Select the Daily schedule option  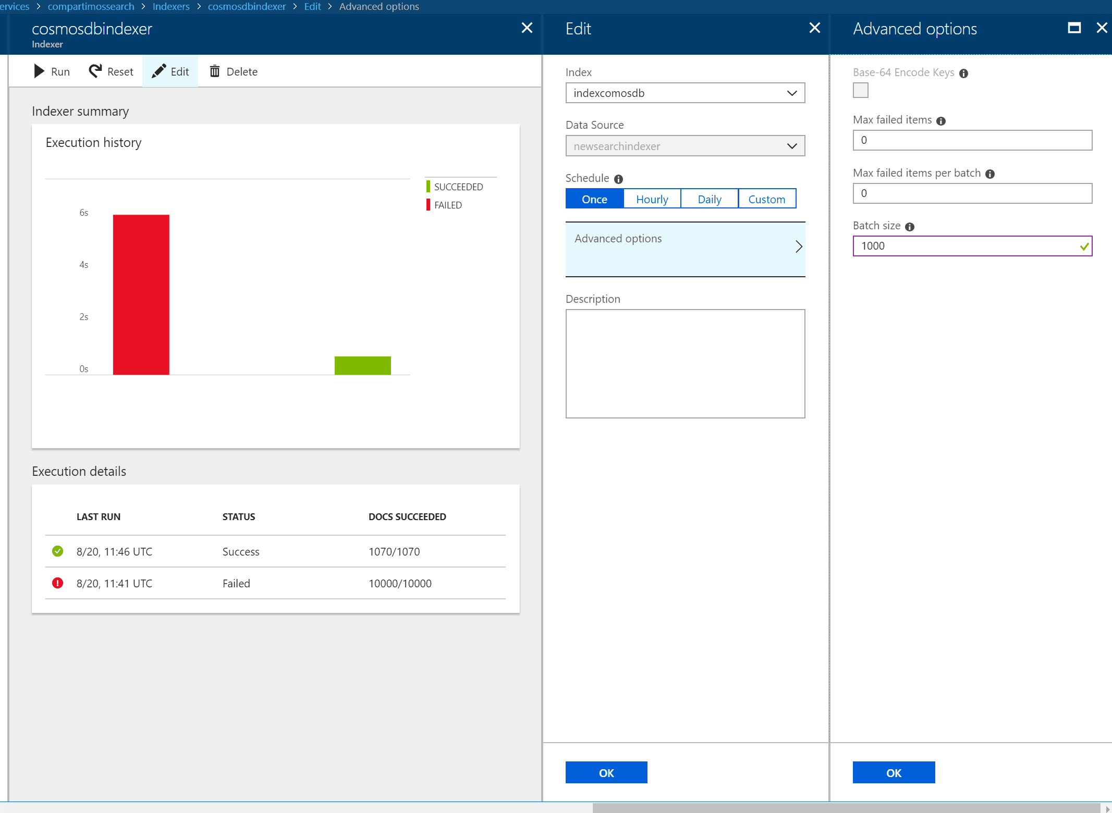pos(710,199)
